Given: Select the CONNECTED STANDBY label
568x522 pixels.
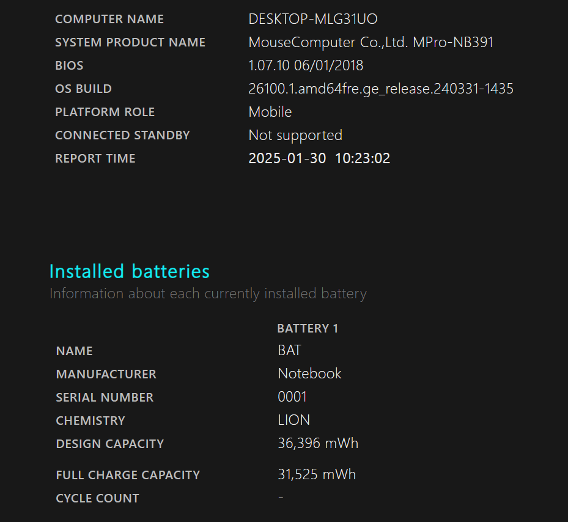Looking at the screenshot, I should [x=122, y=135].
